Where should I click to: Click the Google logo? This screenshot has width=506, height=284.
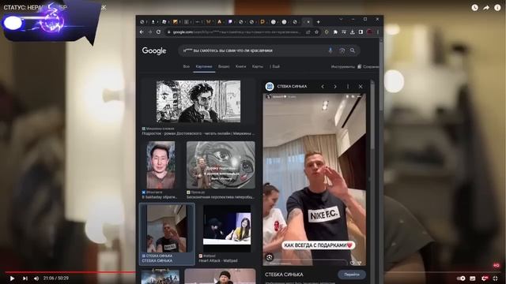tap(154, 50)
